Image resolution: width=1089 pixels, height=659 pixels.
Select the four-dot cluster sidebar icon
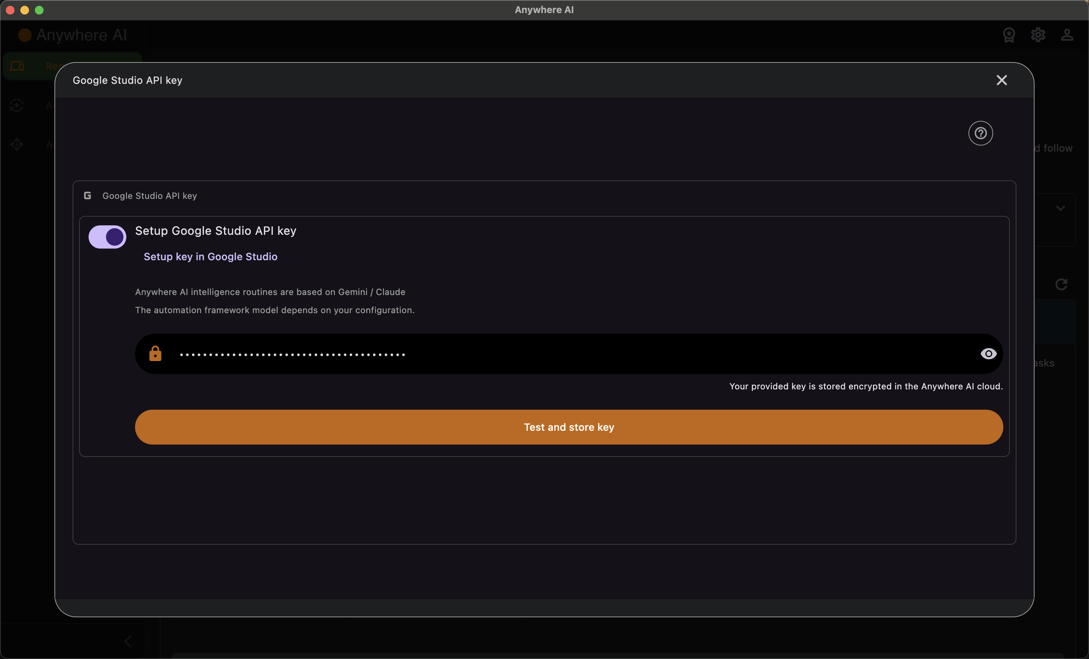(x=17, y=144)
